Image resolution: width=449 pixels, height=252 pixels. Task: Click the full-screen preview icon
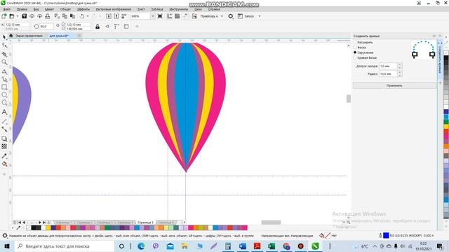click(160, 16)
